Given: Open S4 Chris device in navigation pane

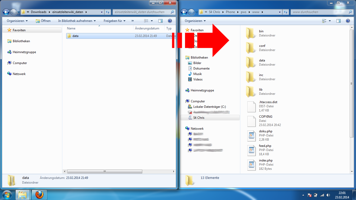Looking at the screenshot, I should 199,118.
